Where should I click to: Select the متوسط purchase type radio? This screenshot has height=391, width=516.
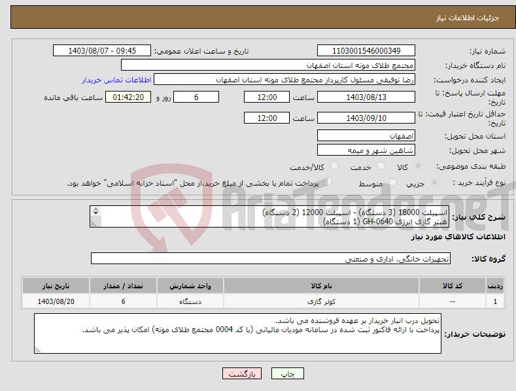[x=392, y=182]
